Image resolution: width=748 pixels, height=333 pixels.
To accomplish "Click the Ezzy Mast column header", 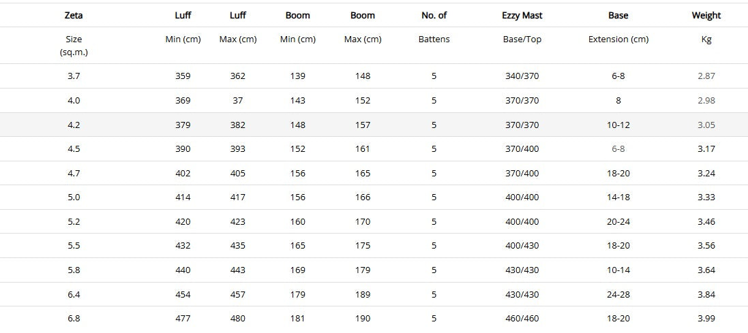I will click(x=522, y=15).
